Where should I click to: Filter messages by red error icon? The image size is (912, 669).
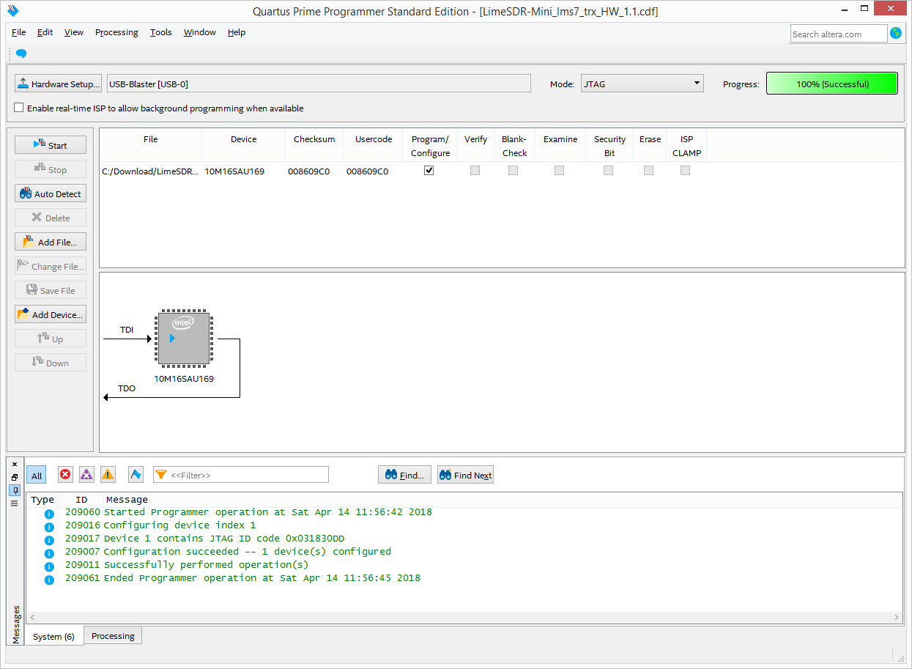pyautogui.click(x=66, y=475)
